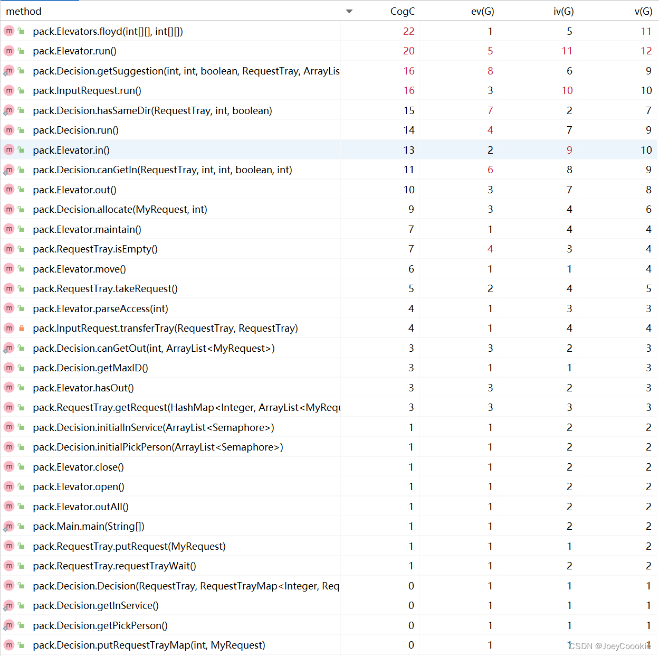659x656 pixels.
Task: Sort table by v(G) column
Action: [643, 11]
